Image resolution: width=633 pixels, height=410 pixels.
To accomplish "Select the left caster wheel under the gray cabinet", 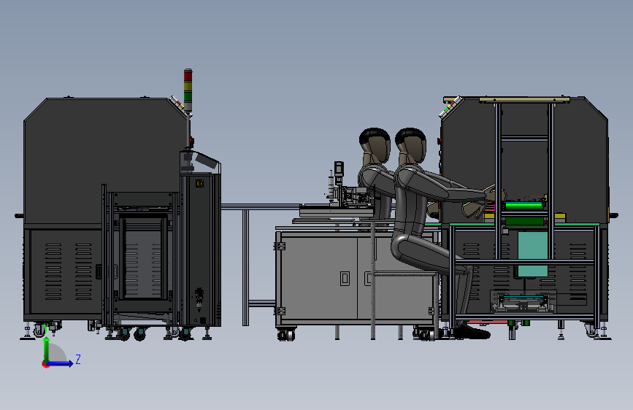I will [x=286, y=335].
